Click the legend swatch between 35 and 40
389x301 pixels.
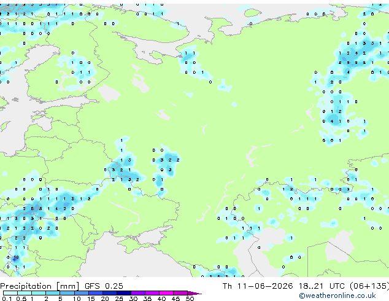[x=152, y=293]
